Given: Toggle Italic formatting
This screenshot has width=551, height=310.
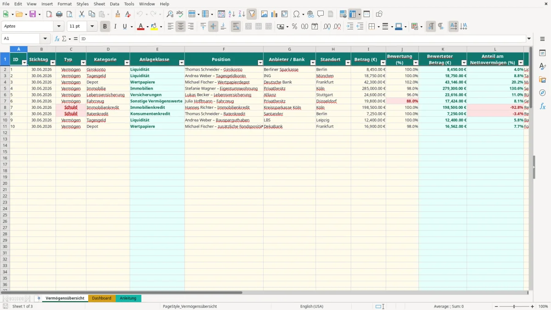Looking at the screenshot, I should click(x=115, y=27).
